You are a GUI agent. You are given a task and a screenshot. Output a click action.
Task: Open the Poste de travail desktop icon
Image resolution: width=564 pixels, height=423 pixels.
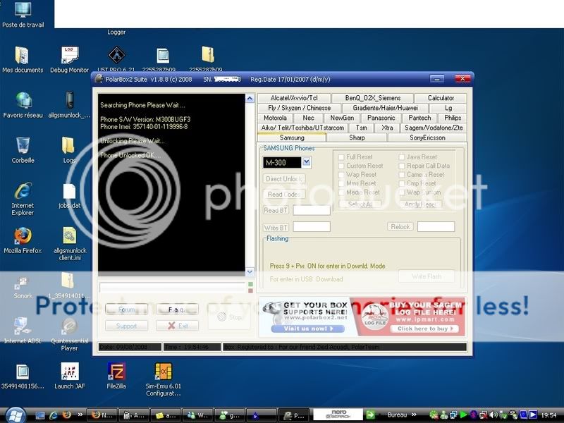click(23, 14)
